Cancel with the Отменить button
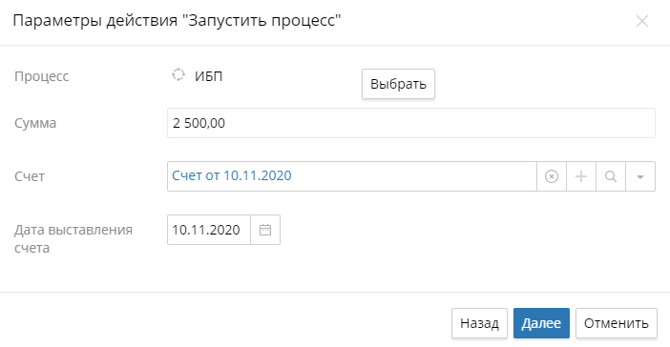The image size is (670, 347). pos(617,323)
